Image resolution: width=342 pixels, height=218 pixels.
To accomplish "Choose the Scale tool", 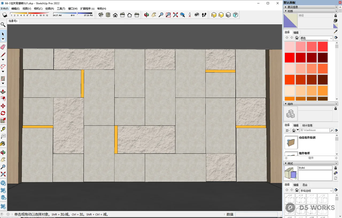I will click(x=3, y=121).
